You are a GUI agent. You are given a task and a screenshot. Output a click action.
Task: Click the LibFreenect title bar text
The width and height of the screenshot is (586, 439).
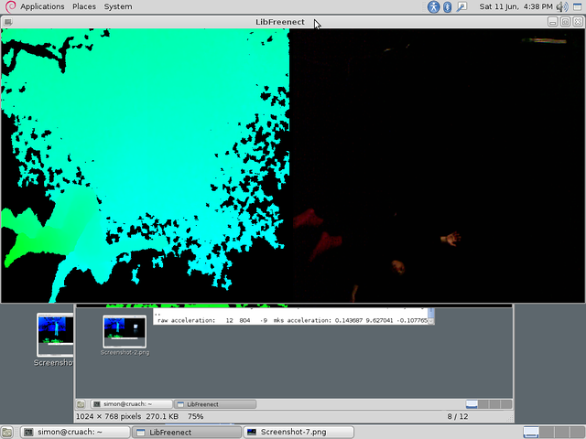[280, 22]
